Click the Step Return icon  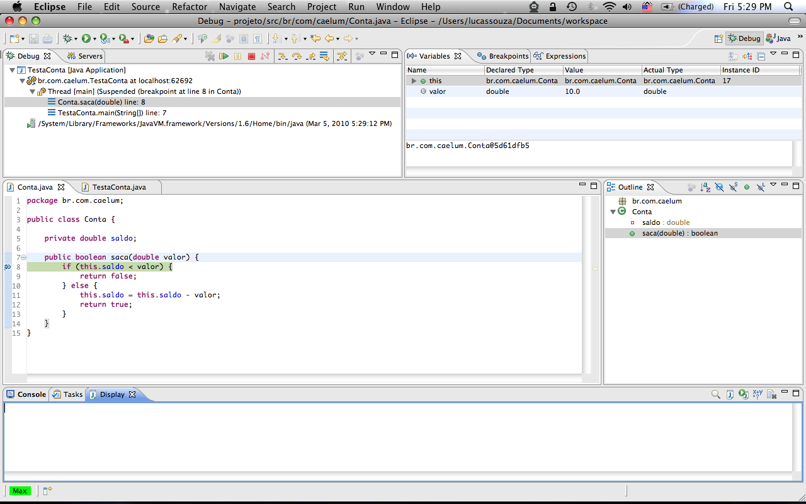pos(311,56)
